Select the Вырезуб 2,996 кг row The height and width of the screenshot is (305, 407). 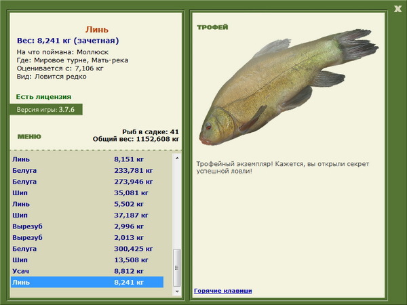(88, 226)
